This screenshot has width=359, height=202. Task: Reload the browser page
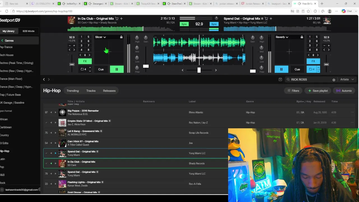pyautogui.click(x=6, y=11)
